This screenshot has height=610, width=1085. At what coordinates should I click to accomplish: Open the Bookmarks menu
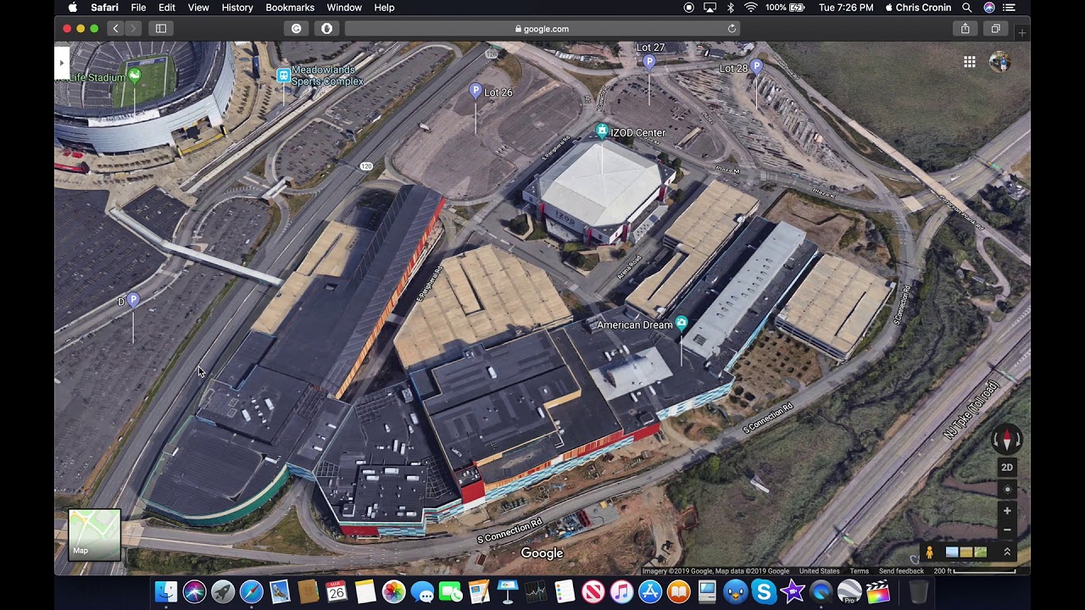point(290,8)
